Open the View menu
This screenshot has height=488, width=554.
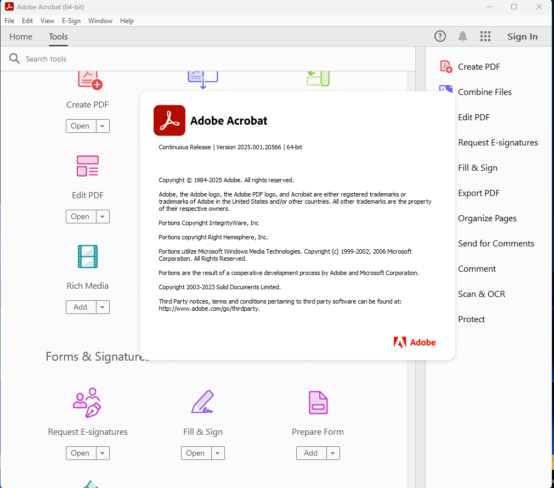(x=47, y=21)
